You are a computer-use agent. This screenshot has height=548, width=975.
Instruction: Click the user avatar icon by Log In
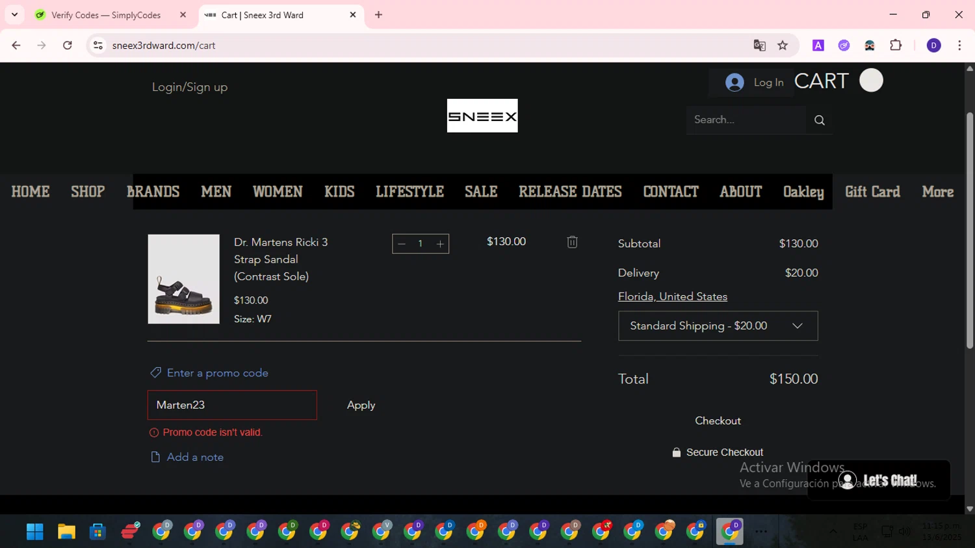(x=734, y=83)
